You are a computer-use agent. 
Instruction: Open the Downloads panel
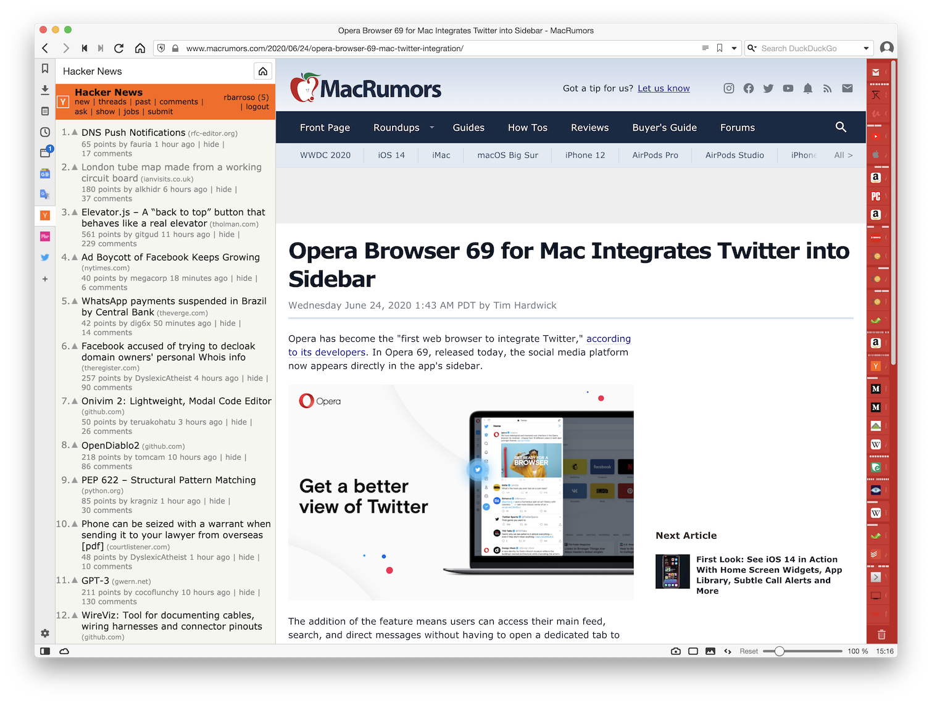[45, 90]
